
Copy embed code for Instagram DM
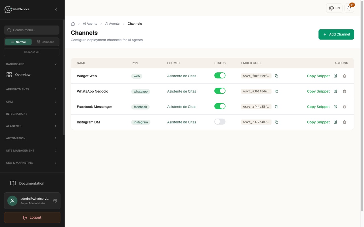276,122
